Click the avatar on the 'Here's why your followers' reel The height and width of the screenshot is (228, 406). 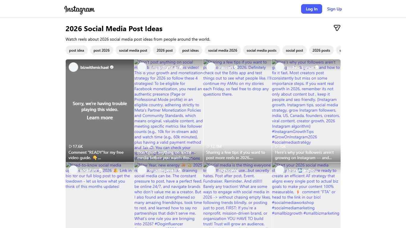279,67
